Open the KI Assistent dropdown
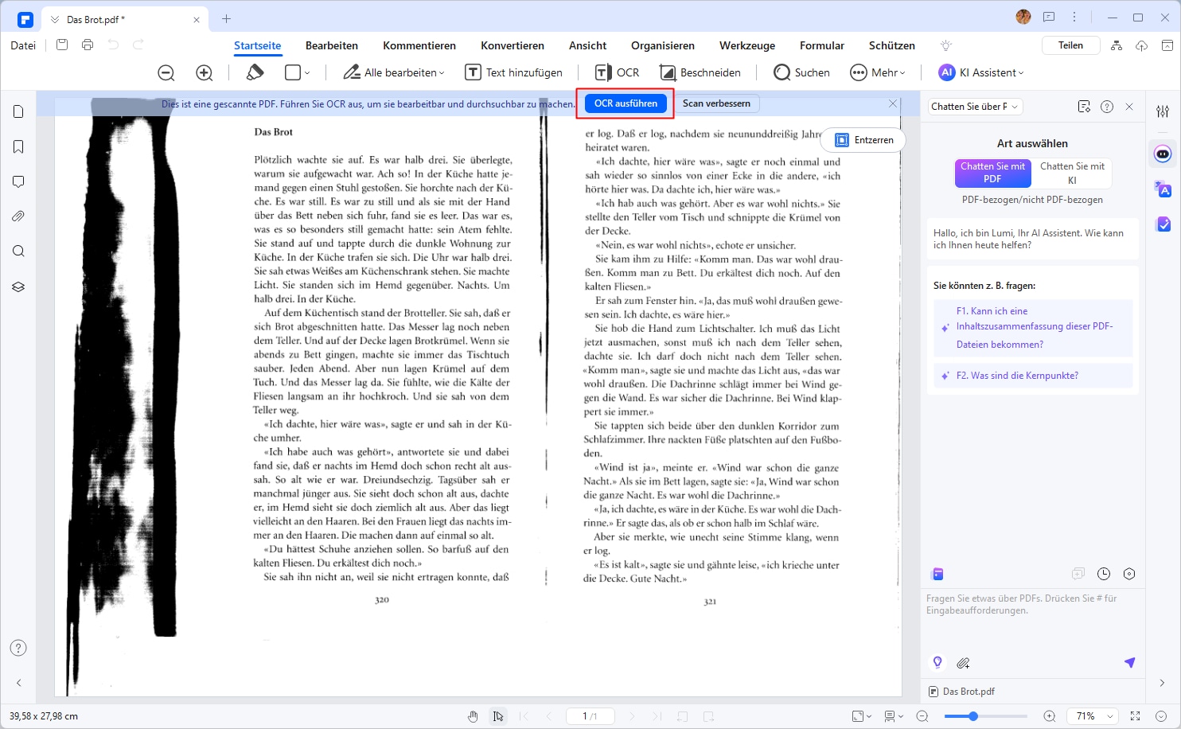 (x=981, y=72)
